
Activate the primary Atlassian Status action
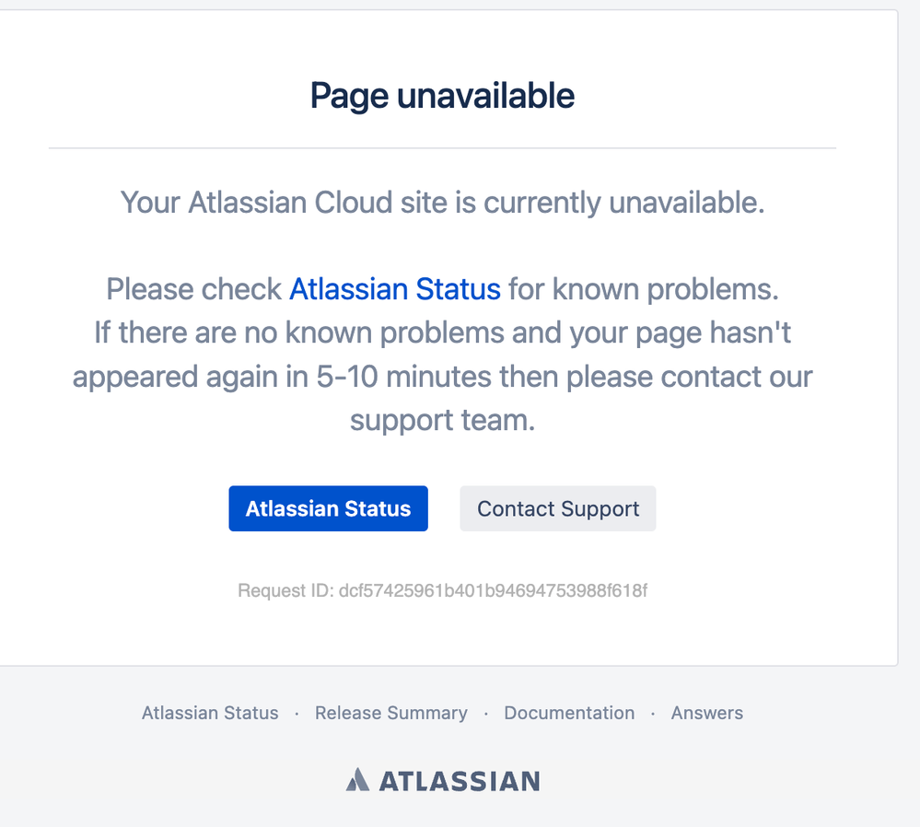coord(328,508)
